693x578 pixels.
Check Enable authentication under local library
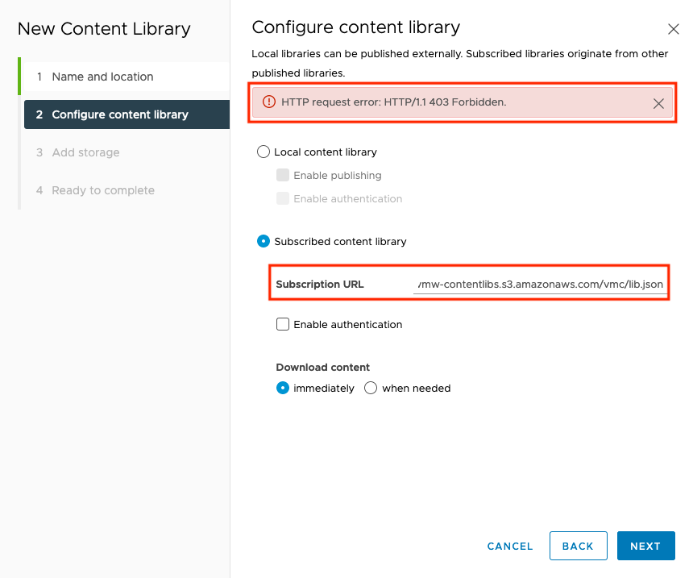click(x=283, y=198)
